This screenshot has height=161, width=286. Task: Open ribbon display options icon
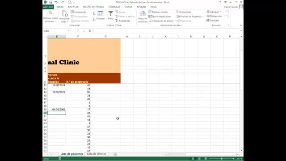(225, 2)
